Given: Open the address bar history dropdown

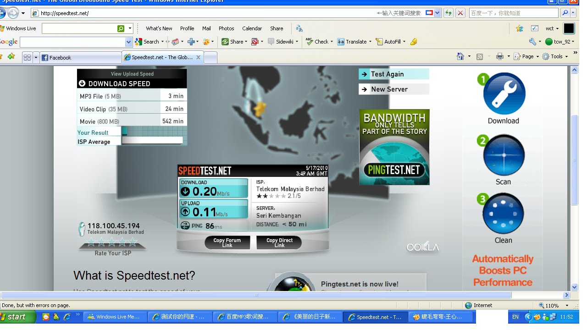Looking at the screenshot, I should coord(437,13).
